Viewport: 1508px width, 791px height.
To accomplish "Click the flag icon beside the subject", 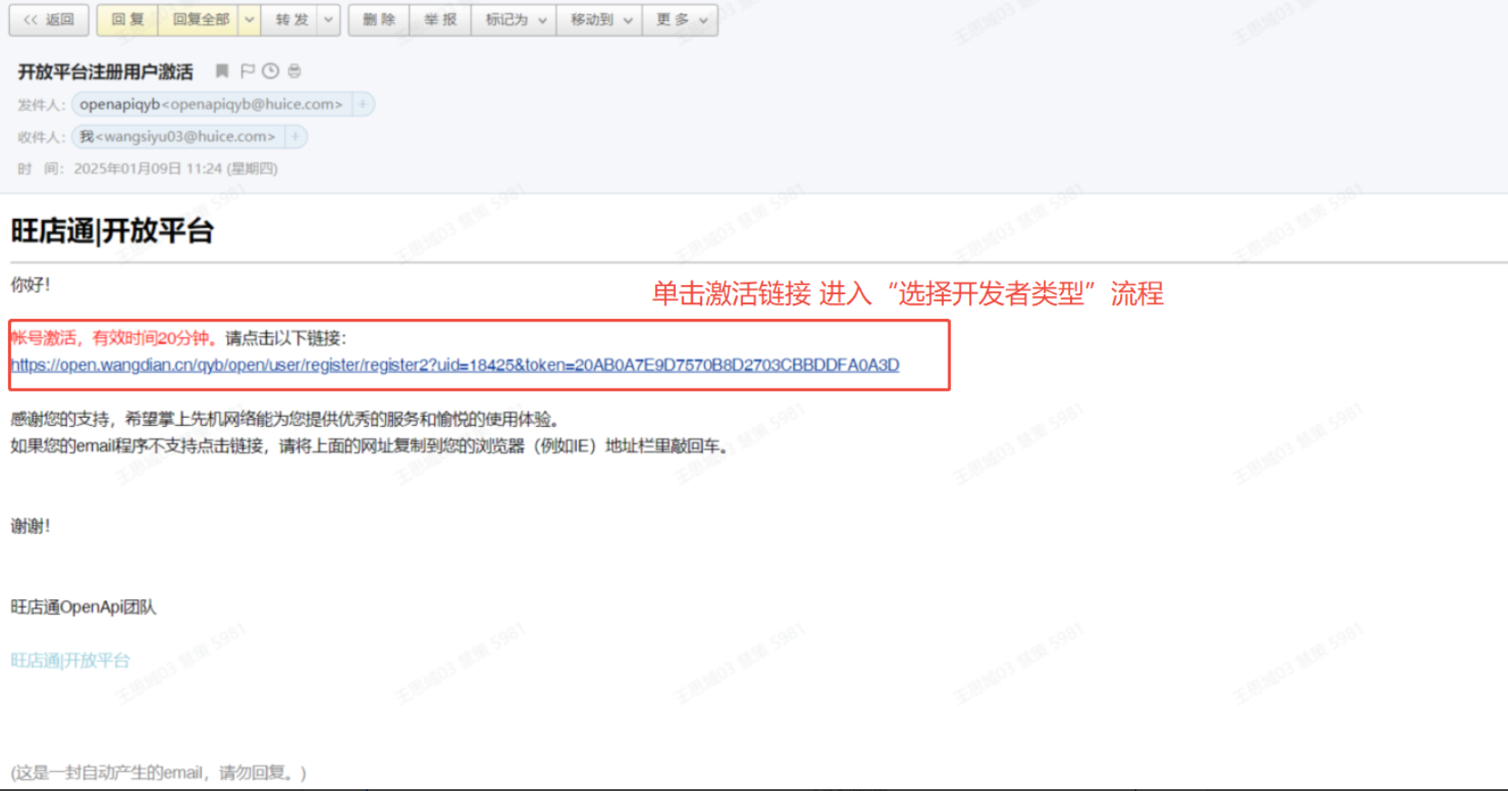I will tap(247, 71).
